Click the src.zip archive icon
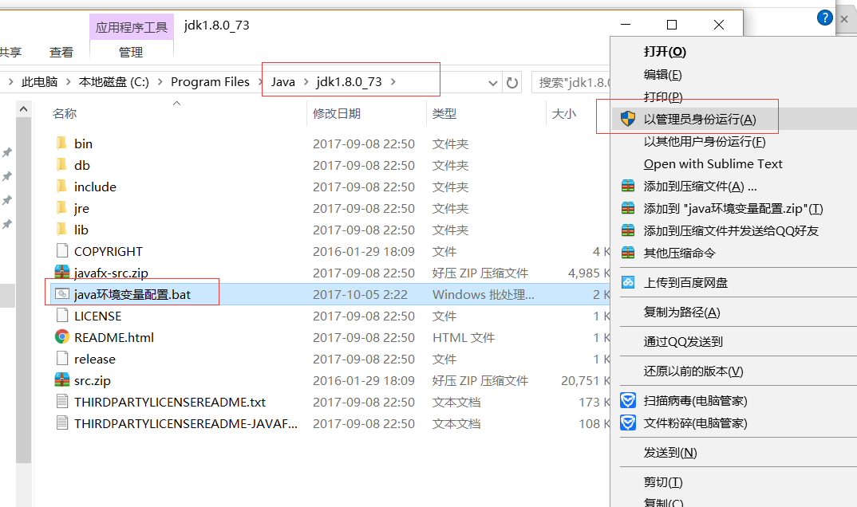Screen dimensions: 857x507 pyautogui.click(x=61, y=380)
